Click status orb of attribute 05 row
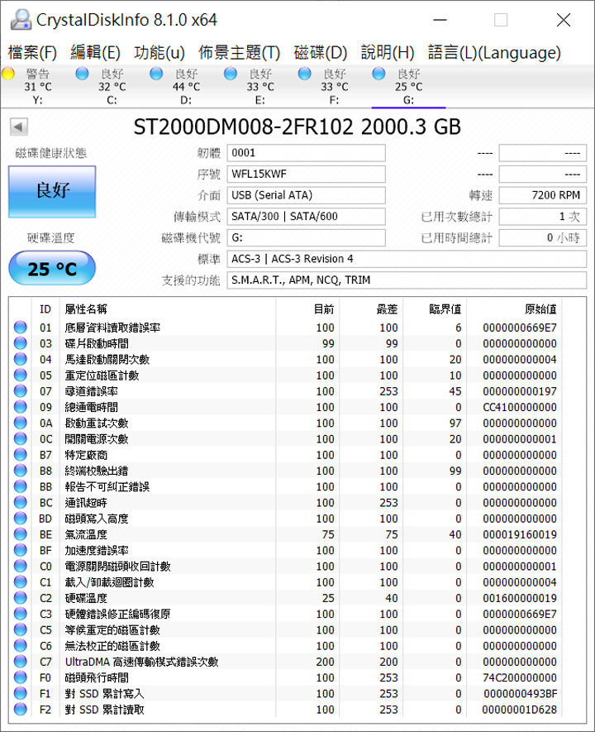Viewport: 595px width, 732px height. click(21, 375)
